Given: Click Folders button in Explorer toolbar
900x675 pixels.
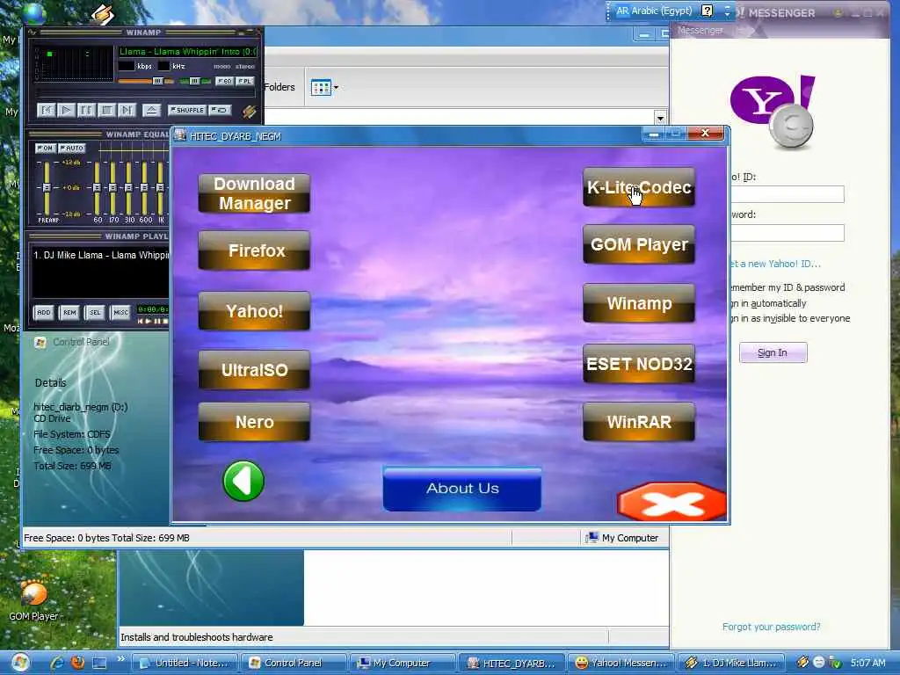Looking at the screenshot, I should pos(279,87).
